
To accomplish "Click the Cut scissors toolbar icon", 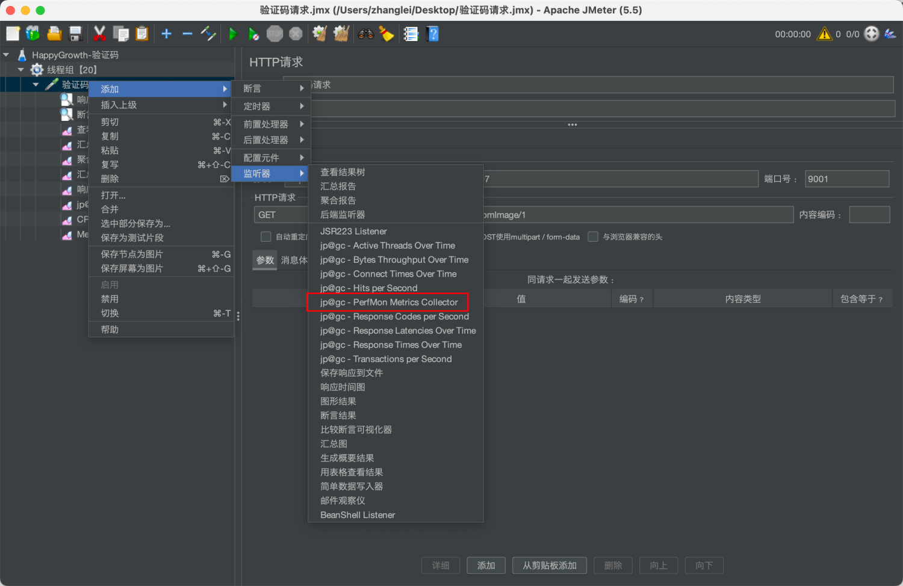I will [x=100, y=34].
